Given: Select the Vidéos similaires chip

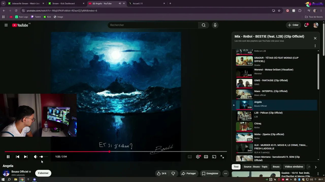Looking at the screenshot, I should (x=294, y=167).
